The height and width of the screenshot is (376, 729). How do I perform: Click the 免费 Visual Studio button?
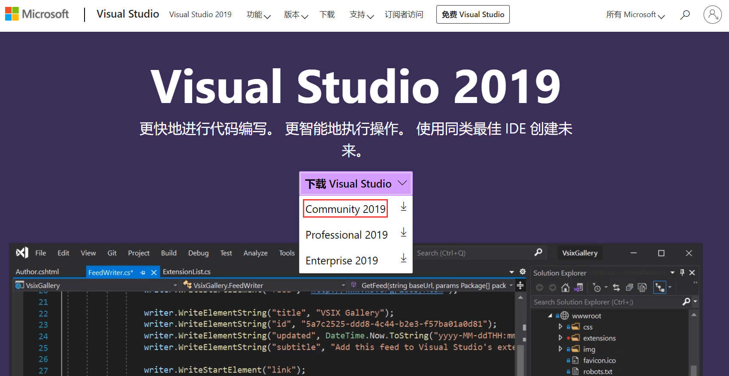click(473, 15)
